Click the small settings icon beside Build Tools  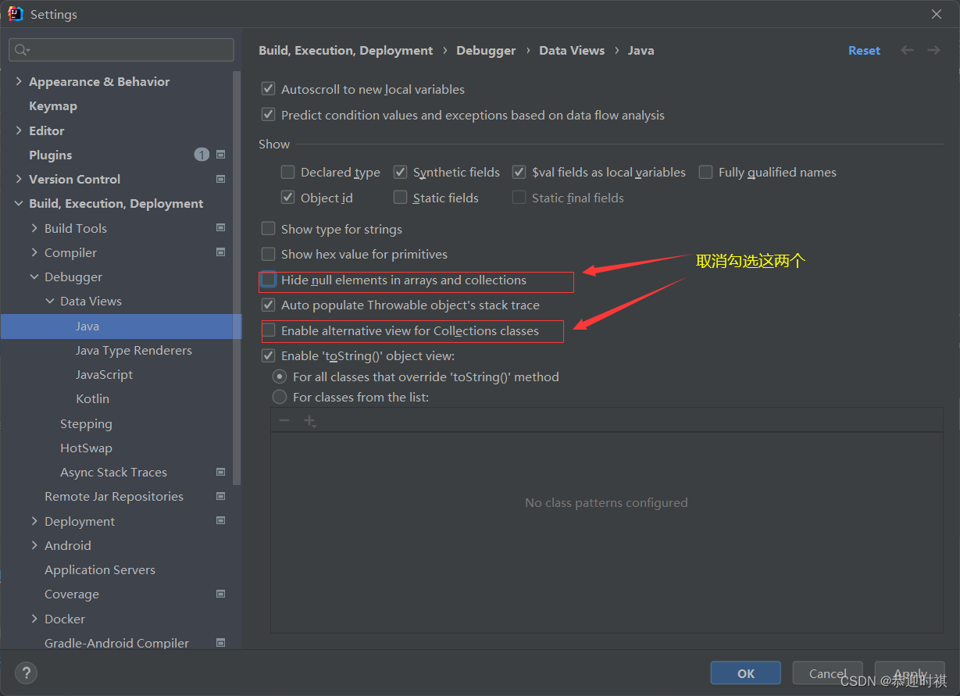(221, 227)
